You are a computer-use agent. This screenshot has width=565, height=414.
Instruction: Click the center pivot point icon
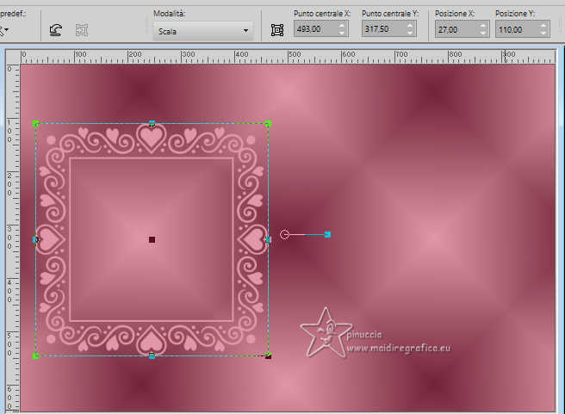277,30
